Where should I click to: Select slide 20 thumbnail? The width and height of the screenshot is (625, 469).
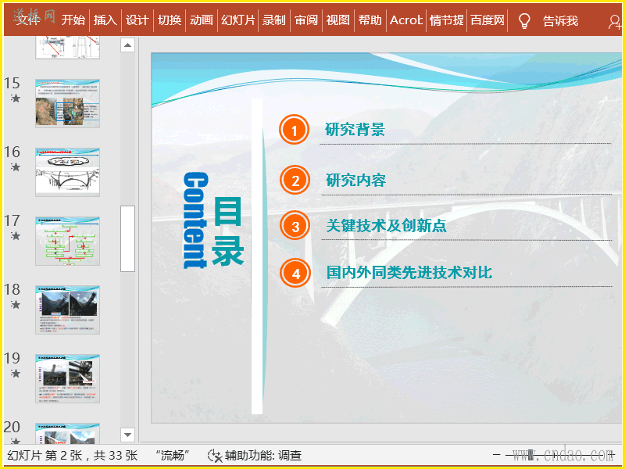(67, 434)
